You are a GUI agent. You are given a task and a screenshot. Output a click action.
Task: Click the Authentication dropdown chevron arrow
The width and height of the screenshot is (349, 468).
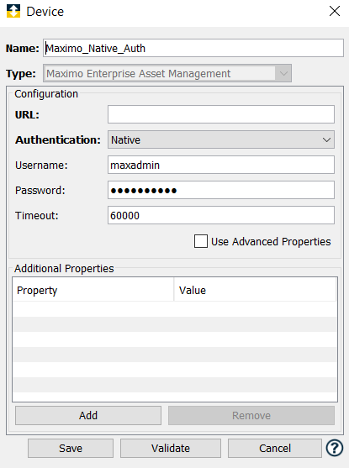[x=326, y=139]
